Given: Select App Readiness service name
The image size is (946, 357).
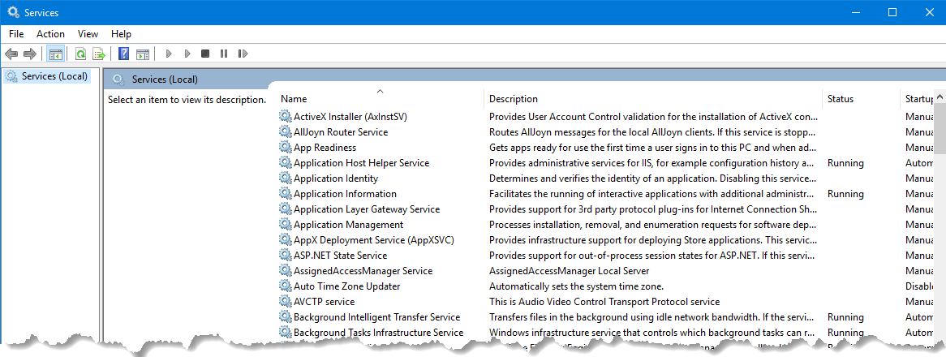Looking at the screenshot, I should pos(325,147).
